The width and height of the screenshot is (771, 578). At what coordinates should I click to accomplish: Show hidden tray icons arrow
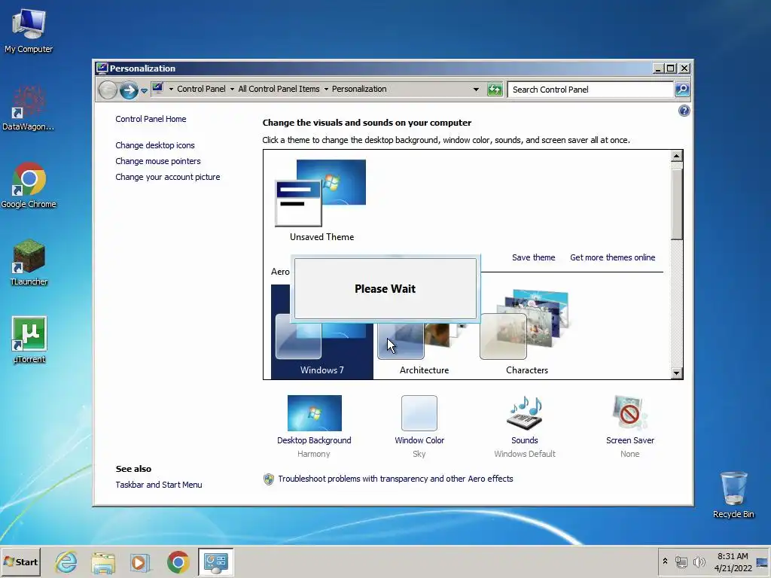665,561
